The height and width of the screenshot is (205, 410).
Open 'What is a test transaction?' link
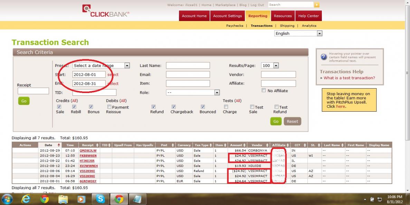coord(349,78)
